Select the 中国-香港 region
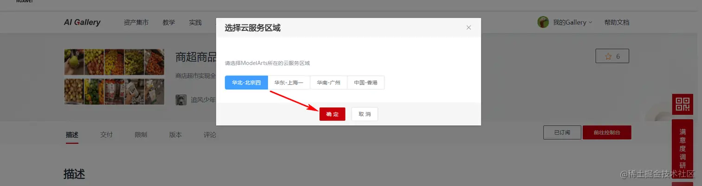Screen dimensions: 702x186 click(x=366, y=83)
